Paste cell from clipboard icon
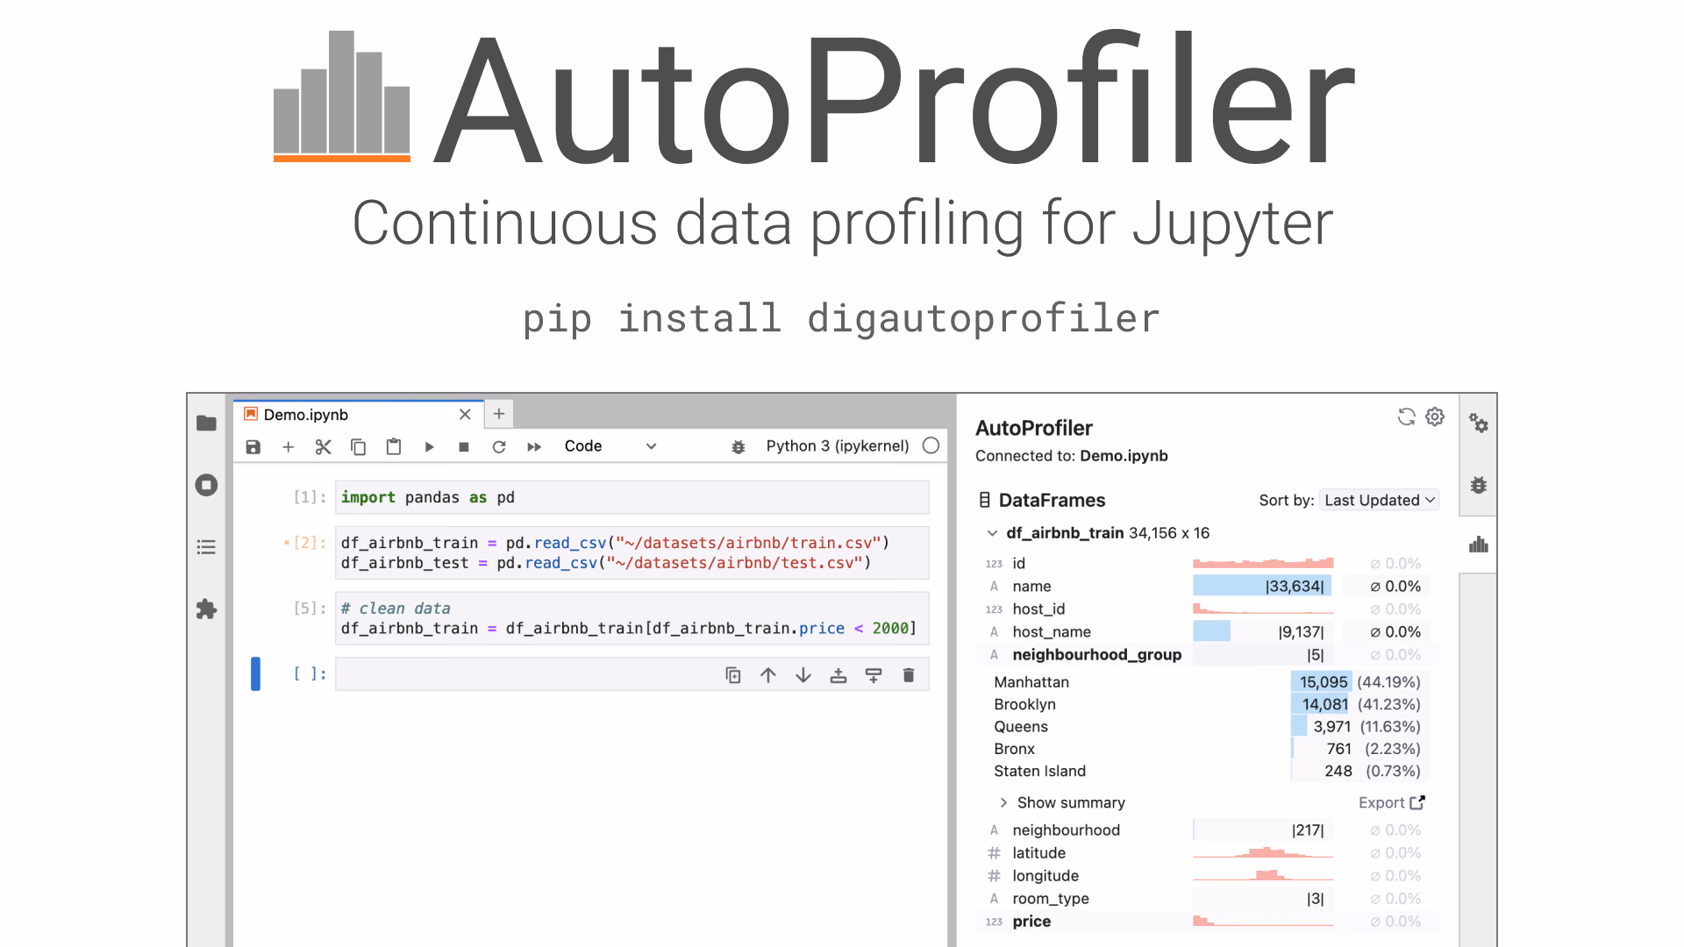The width and height of the screenshot is (1684, 947). coord(394,446)
